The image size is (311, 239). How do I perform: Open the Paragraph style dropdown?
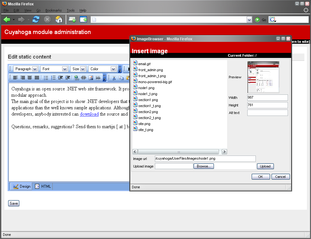pyautogui.click(x=26, y=69)
